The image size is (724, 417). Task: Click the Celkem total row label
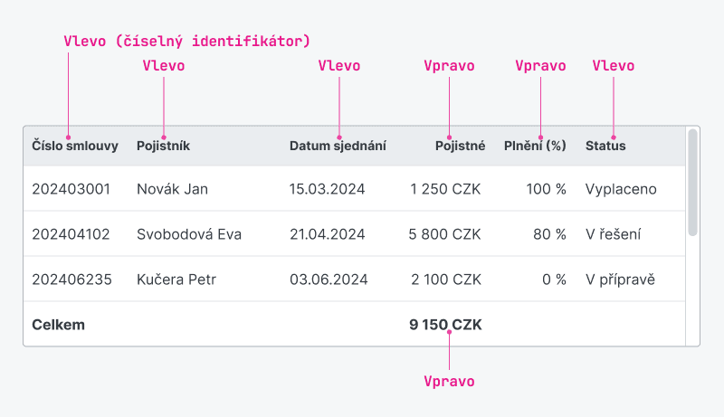coord(58,325)
